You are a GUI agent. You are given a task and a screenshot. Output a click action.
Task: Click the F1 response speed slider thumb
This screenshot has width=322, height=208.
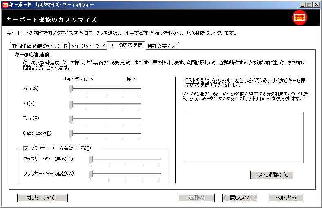(71, 103)
